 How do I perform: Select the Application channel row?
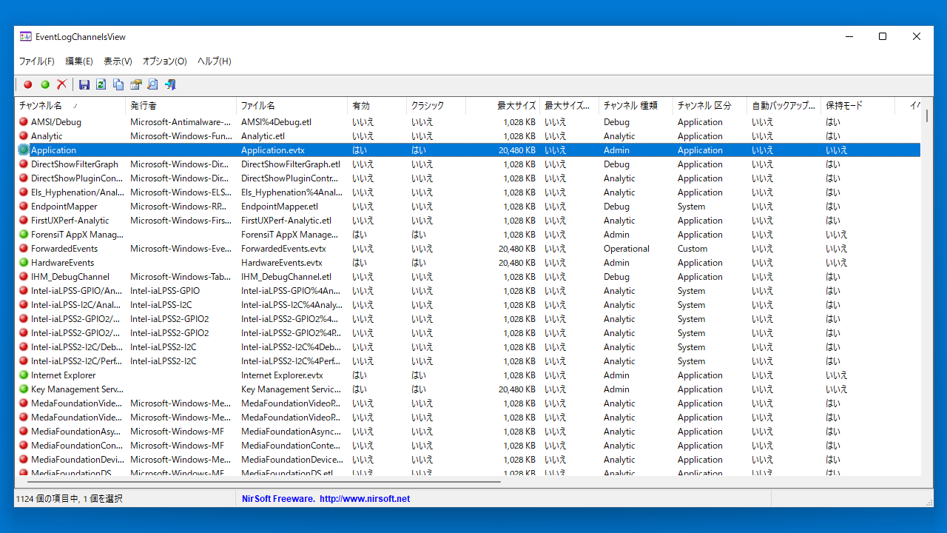tap(468, 150)
